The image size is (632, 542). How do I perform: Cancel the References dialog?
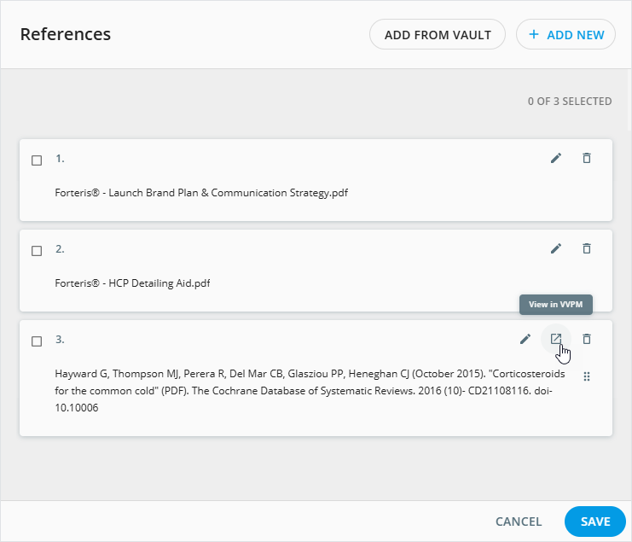coord(519,522)
